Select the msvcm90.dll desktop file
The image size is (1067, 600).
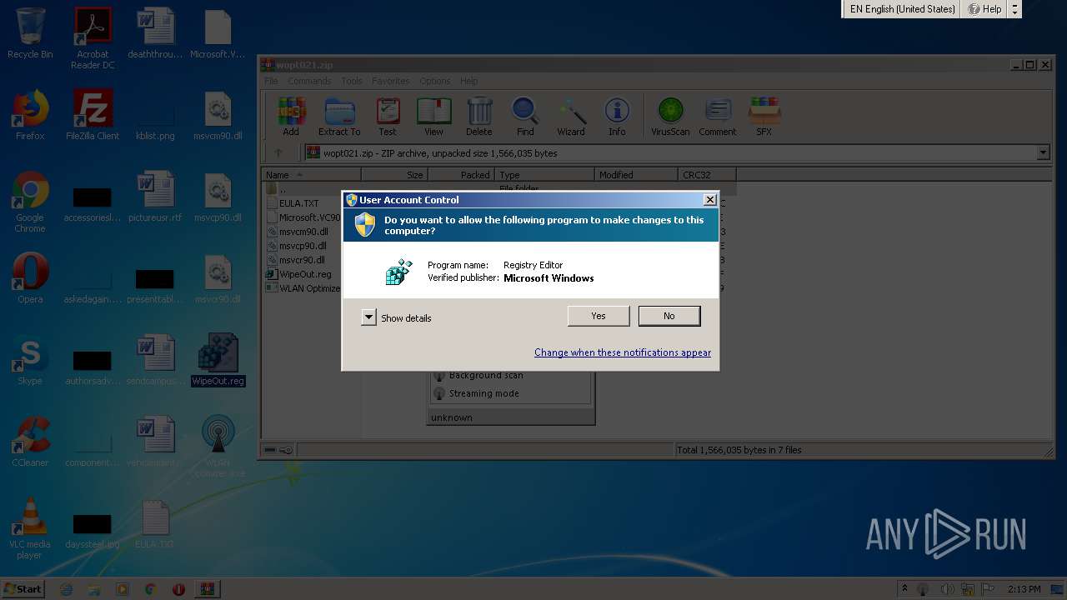pos(218,115)
